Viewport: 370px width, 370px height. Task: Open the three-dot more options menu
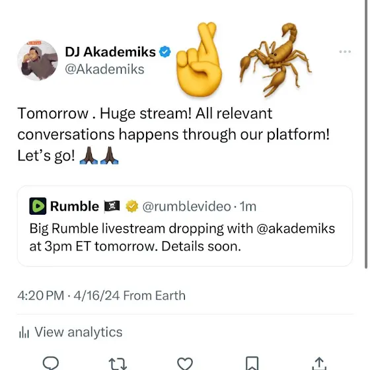pyautogui.click(x=345, y=52)
